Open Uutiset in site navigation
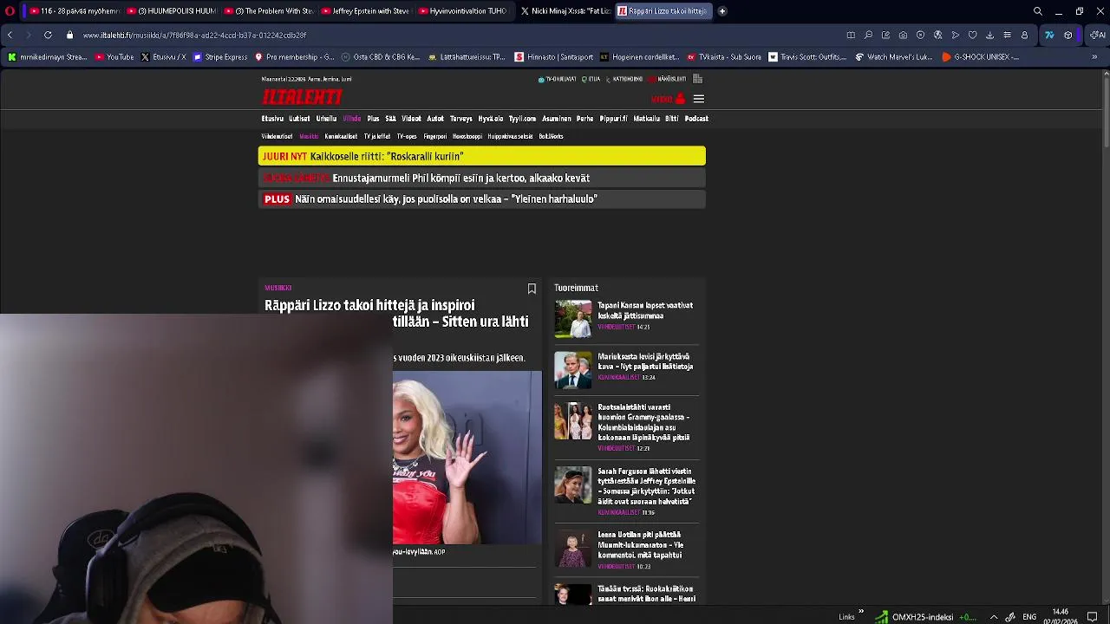 pyautogui.click(x=299, y=119)
